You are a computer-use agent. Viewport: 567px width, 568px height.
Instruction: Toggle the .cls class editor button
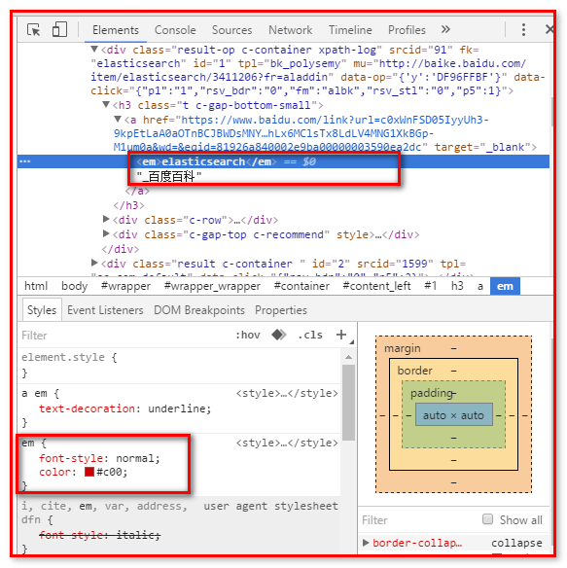310,335
